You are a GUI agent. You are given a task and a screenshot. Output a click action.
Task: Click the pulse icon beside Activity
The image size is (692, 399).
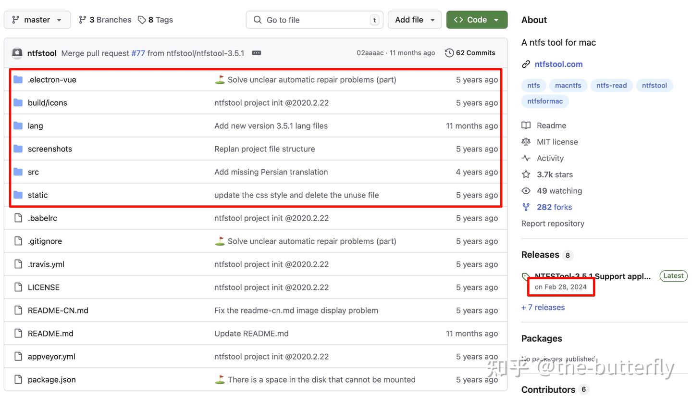[526, 158]
